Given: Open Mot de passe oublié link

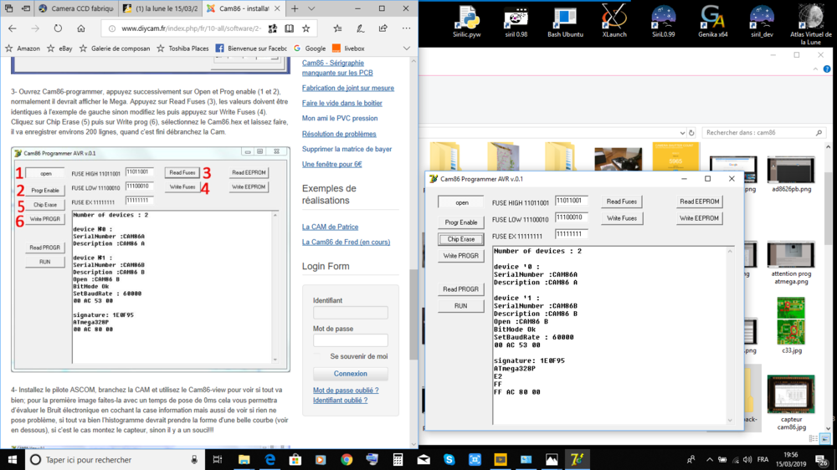Looking at the screenshot, I should [x=346, y=390].
